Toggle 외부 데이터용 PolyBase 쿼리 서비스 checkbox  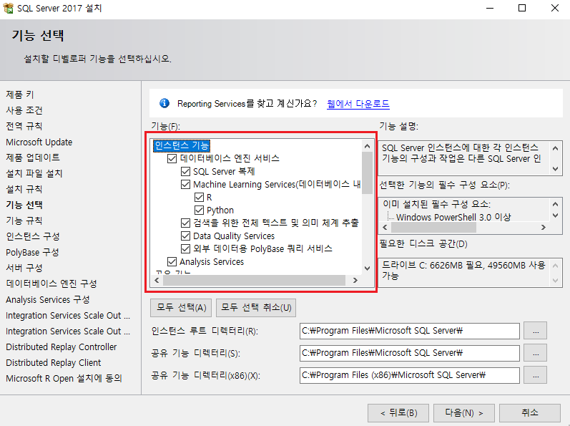[185, 249]
